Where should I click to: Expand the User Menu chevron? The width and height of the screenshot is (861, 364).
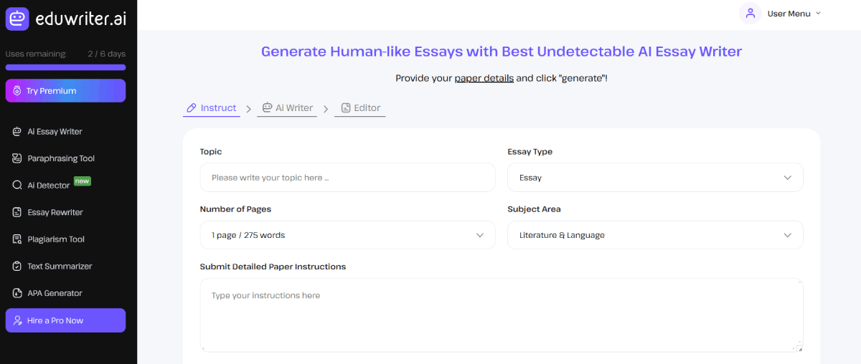819,14
